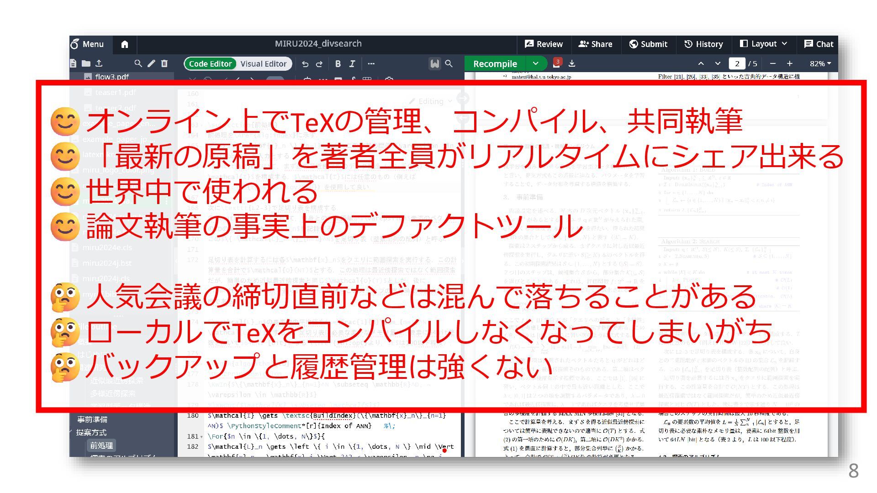Select the flow3.pdf file in the file tree
Image resolution: width=877 pixels, height=493 pixels.
[x=112, y=77]
